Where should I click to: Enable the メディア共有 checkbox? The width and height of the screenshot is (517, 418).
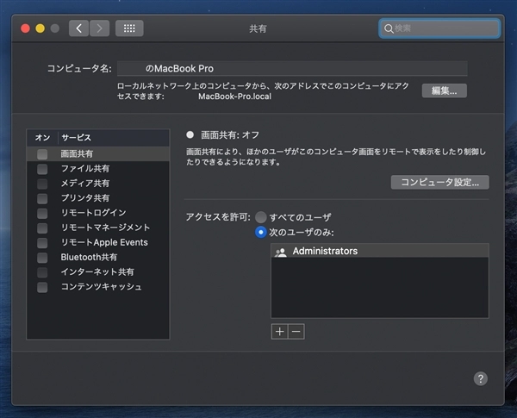[42, 184]
